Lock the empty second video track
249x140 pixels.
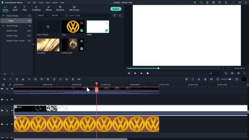(7, 100)
